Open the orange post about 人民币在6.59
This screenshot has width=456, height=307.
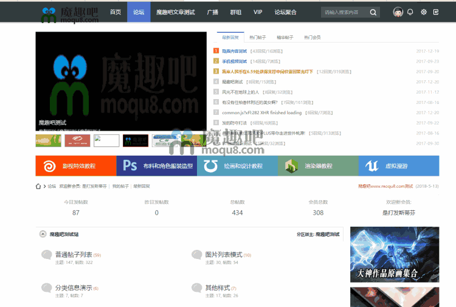(268, 72)
